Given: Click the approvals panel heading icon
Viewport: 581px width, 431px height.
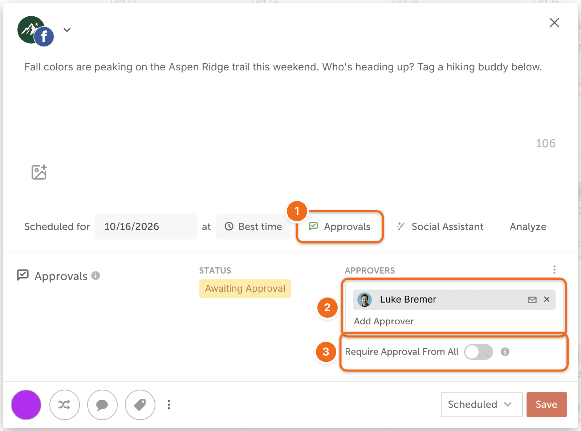Looking at the screenshot, I should [x=23, y=275].
